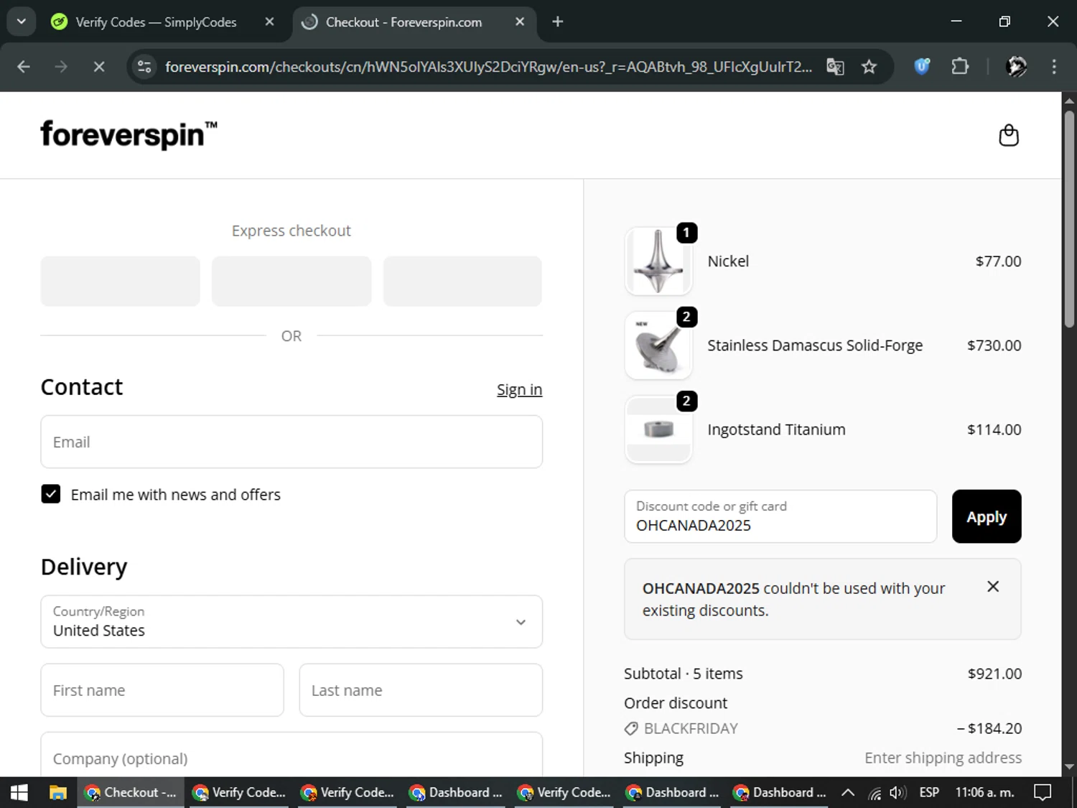Screen dimensions: 1077x808
Task: Click the Last name field
Action: [421, 690]
